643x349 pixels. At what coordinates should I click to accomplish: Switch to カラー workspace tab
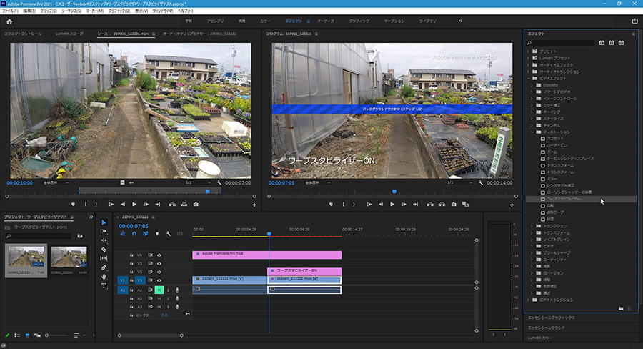click(265, 21)
